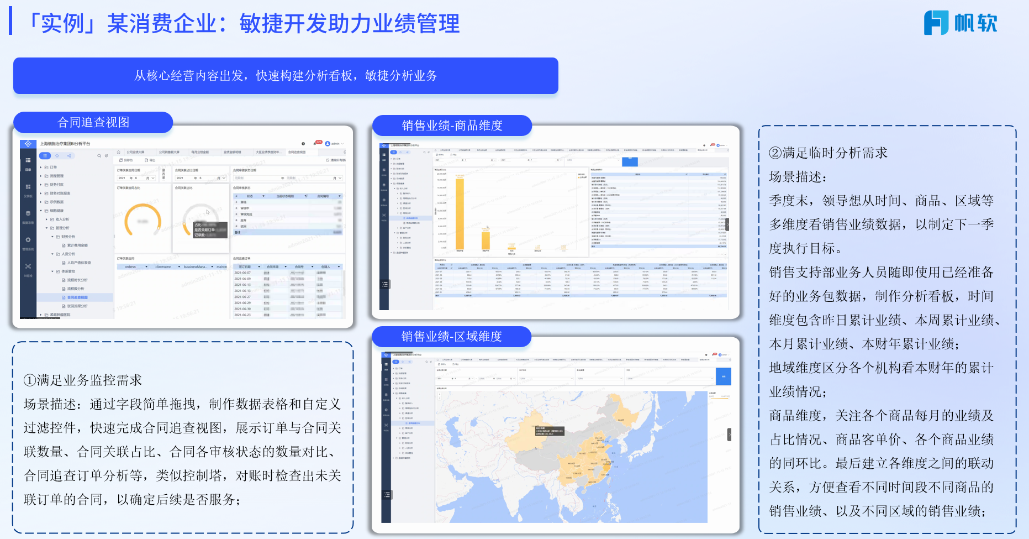Open the ordersn column filter dropdown
Viewport: 1029px width, 539px height.
click(x=146, y=266)
